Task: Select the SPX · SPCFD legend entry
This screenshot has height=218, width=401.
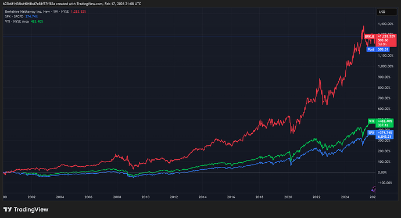Action: [14, 16]
